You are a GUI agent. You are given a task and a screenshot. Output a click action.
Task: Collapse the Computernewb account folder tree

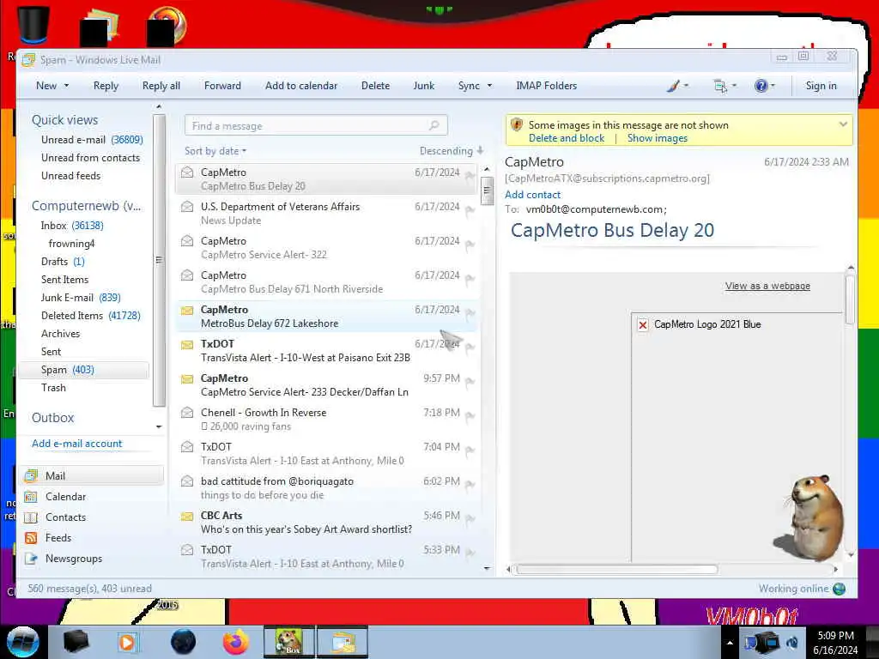pos(87,206)
